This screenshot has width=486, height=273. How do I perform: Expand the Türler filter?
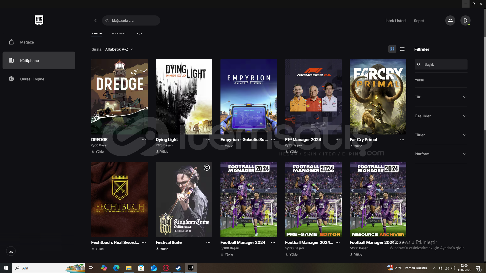(441, 135)
